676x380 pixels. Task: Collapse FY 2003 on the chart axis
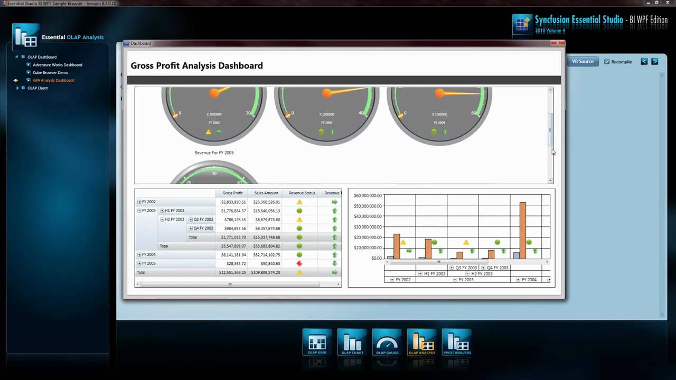[455, 280]
